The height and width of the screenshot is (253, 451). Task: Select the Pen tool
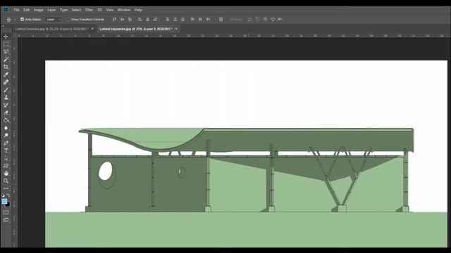coord(6,143)
